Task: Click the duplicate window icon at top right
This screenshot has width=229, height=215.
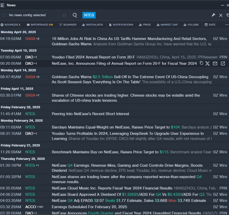Action: coord(228,15)
